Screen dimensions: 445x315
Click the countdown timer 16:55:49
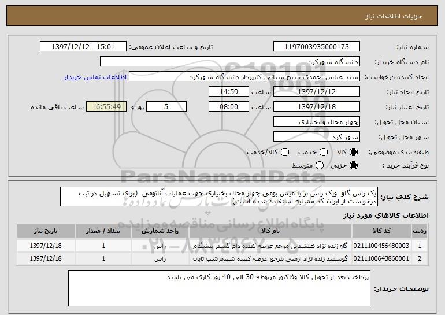pos(106,107)
